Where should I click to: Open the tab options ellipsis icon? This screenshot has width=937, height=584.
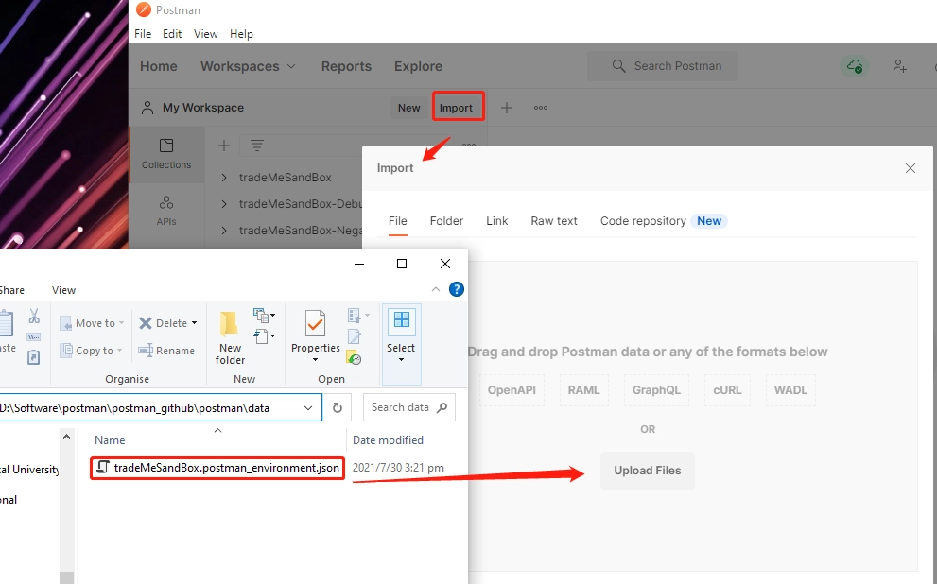coord(540,108)
